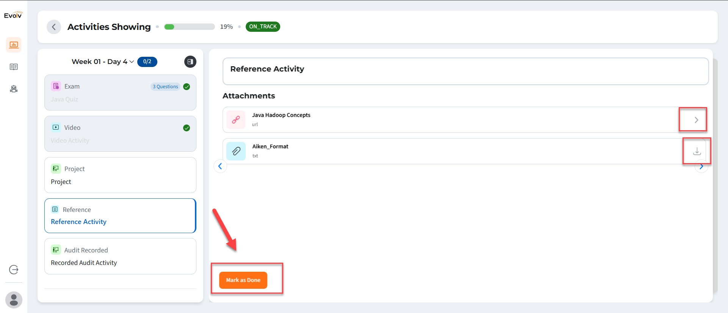This screenshot has width=728, height=313.
Task: Open the robot assistant sidebar icon
Action: coord(14,89)
